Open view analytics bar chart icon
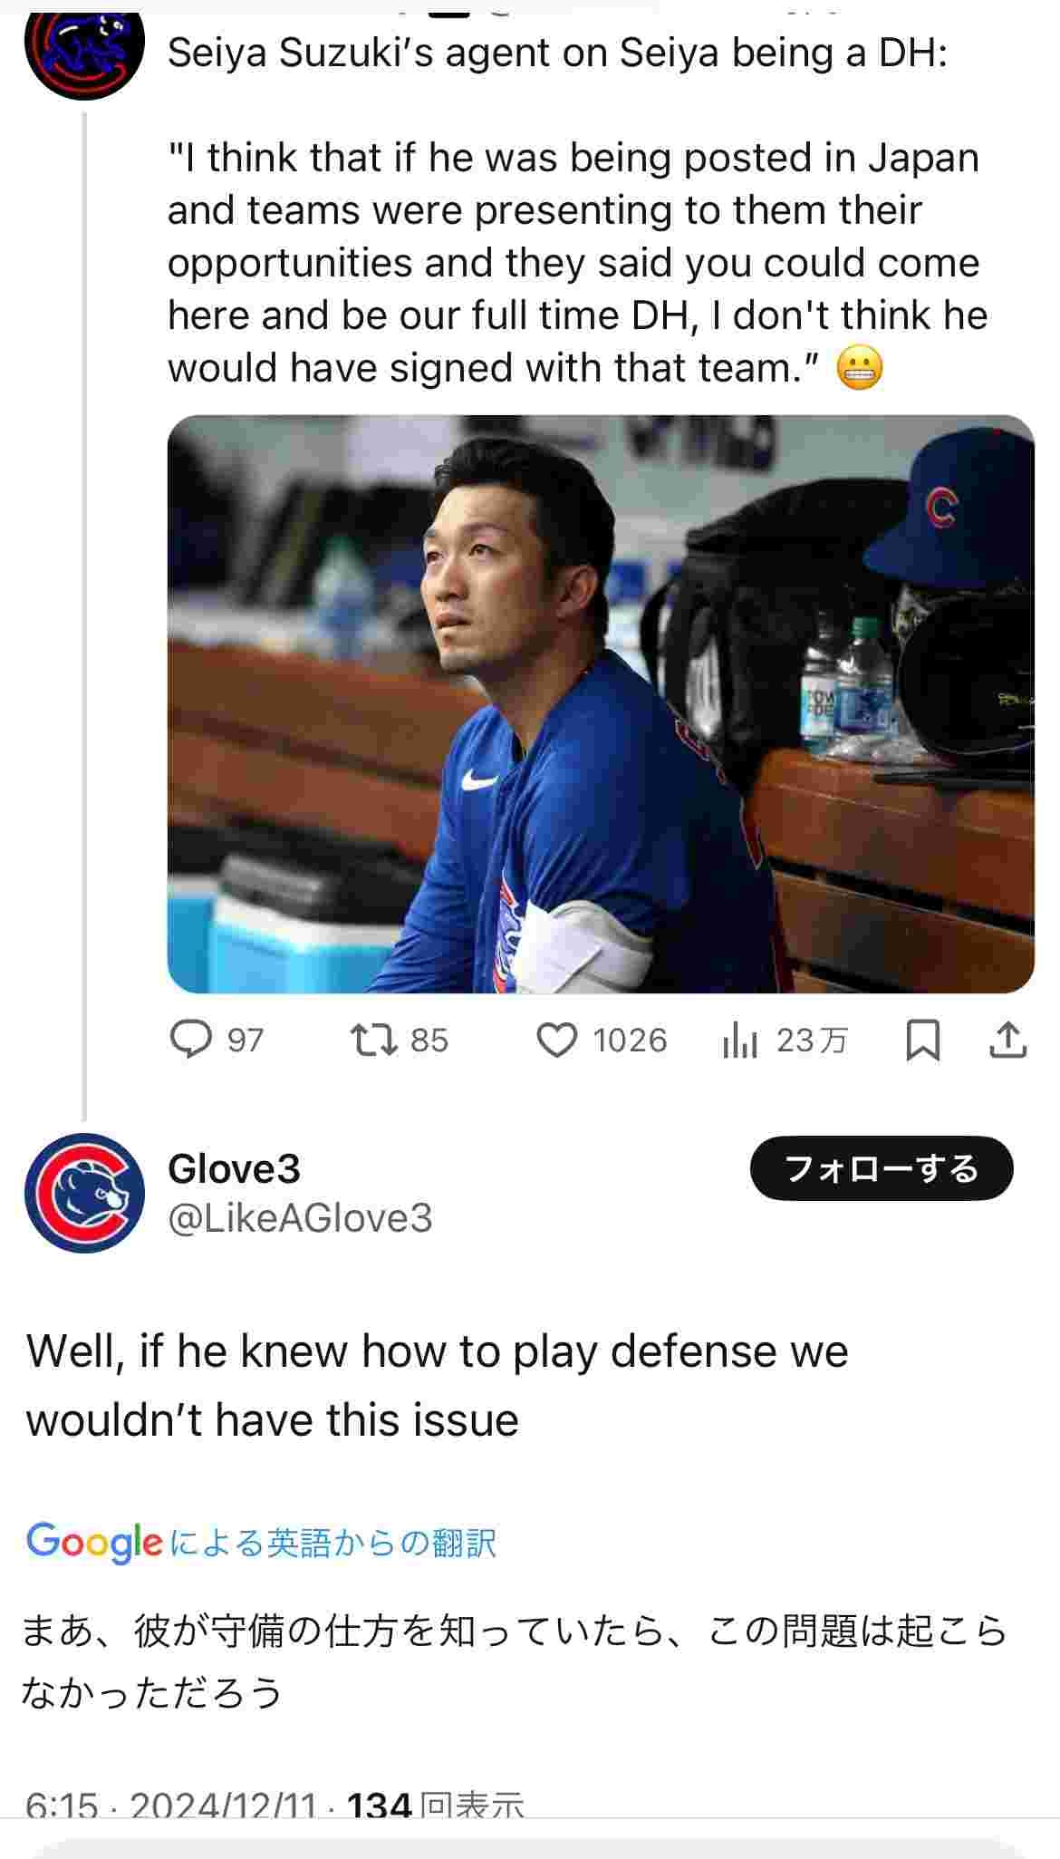This screenshot has height=1859, width=1060. click(x=740, y=1041)
